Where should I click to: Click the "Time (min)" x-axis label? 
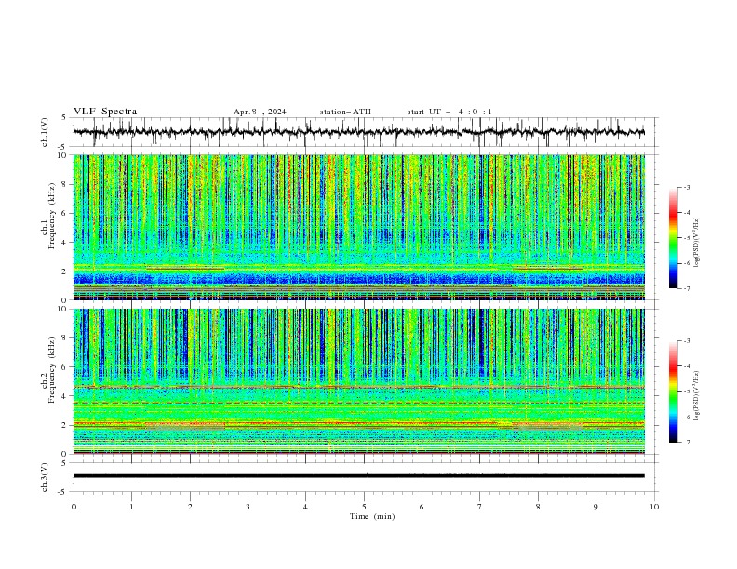[x=372, y=516]
